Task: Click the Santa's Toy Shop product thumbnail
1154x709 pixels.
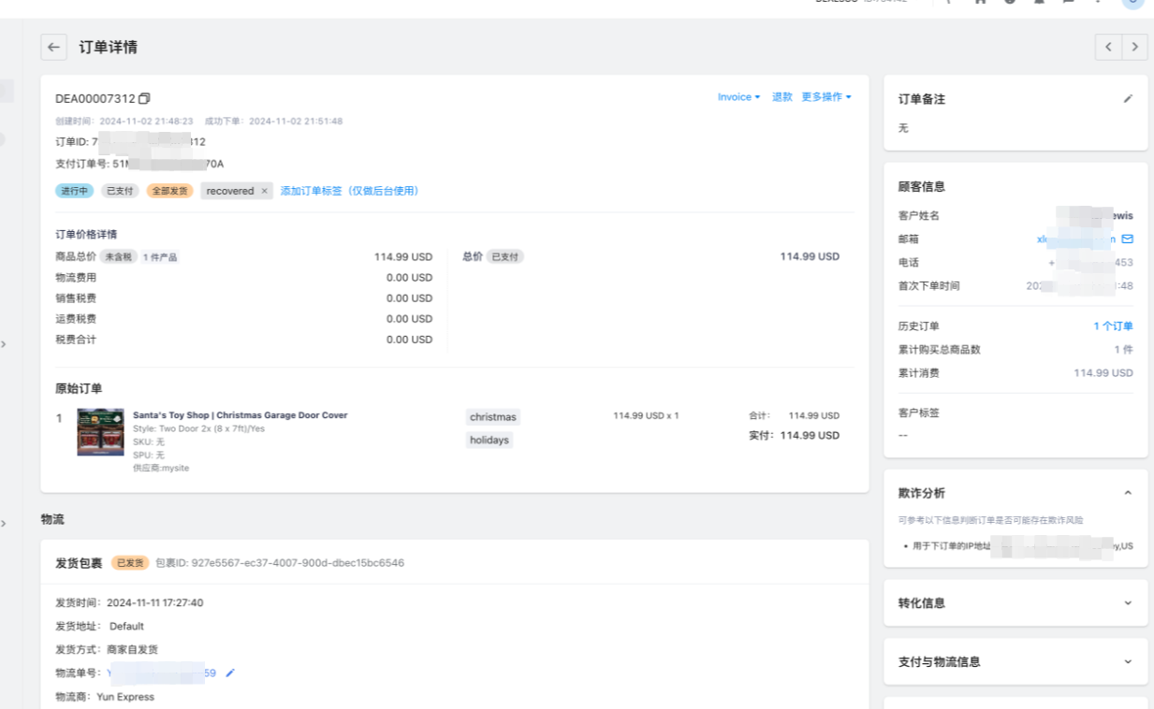Action: (100, 432)
